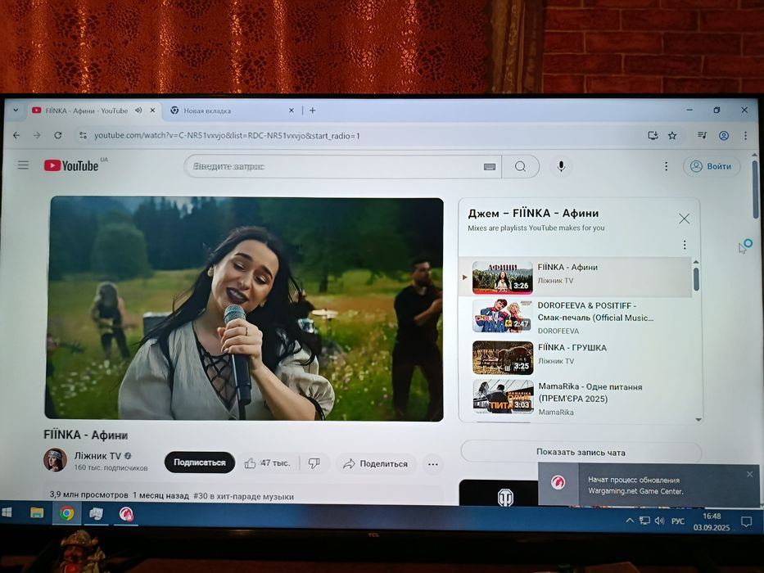
Task: Click the Подписаться subscribe button
Action: pyautogui.click(x=200, y=462)
